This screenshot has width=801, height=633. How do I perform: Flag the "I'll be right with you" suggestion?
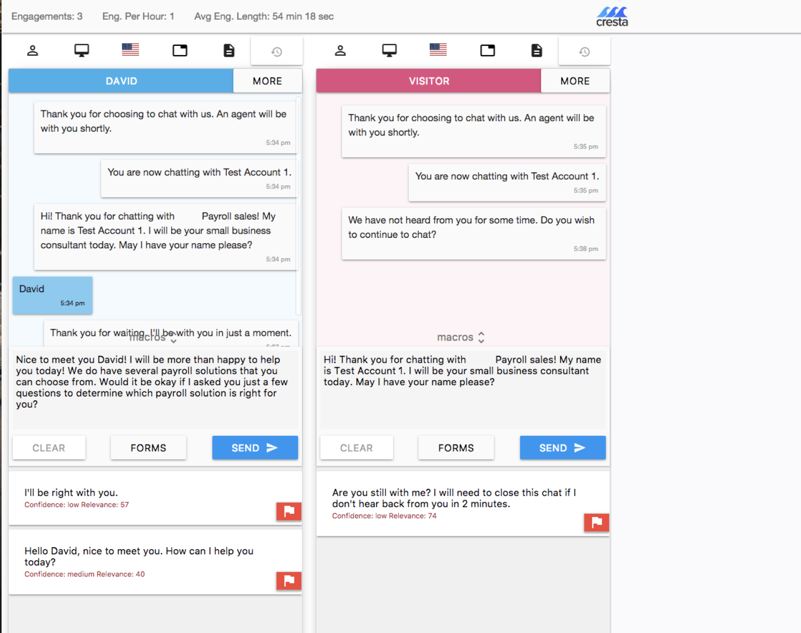click(289, 511)
